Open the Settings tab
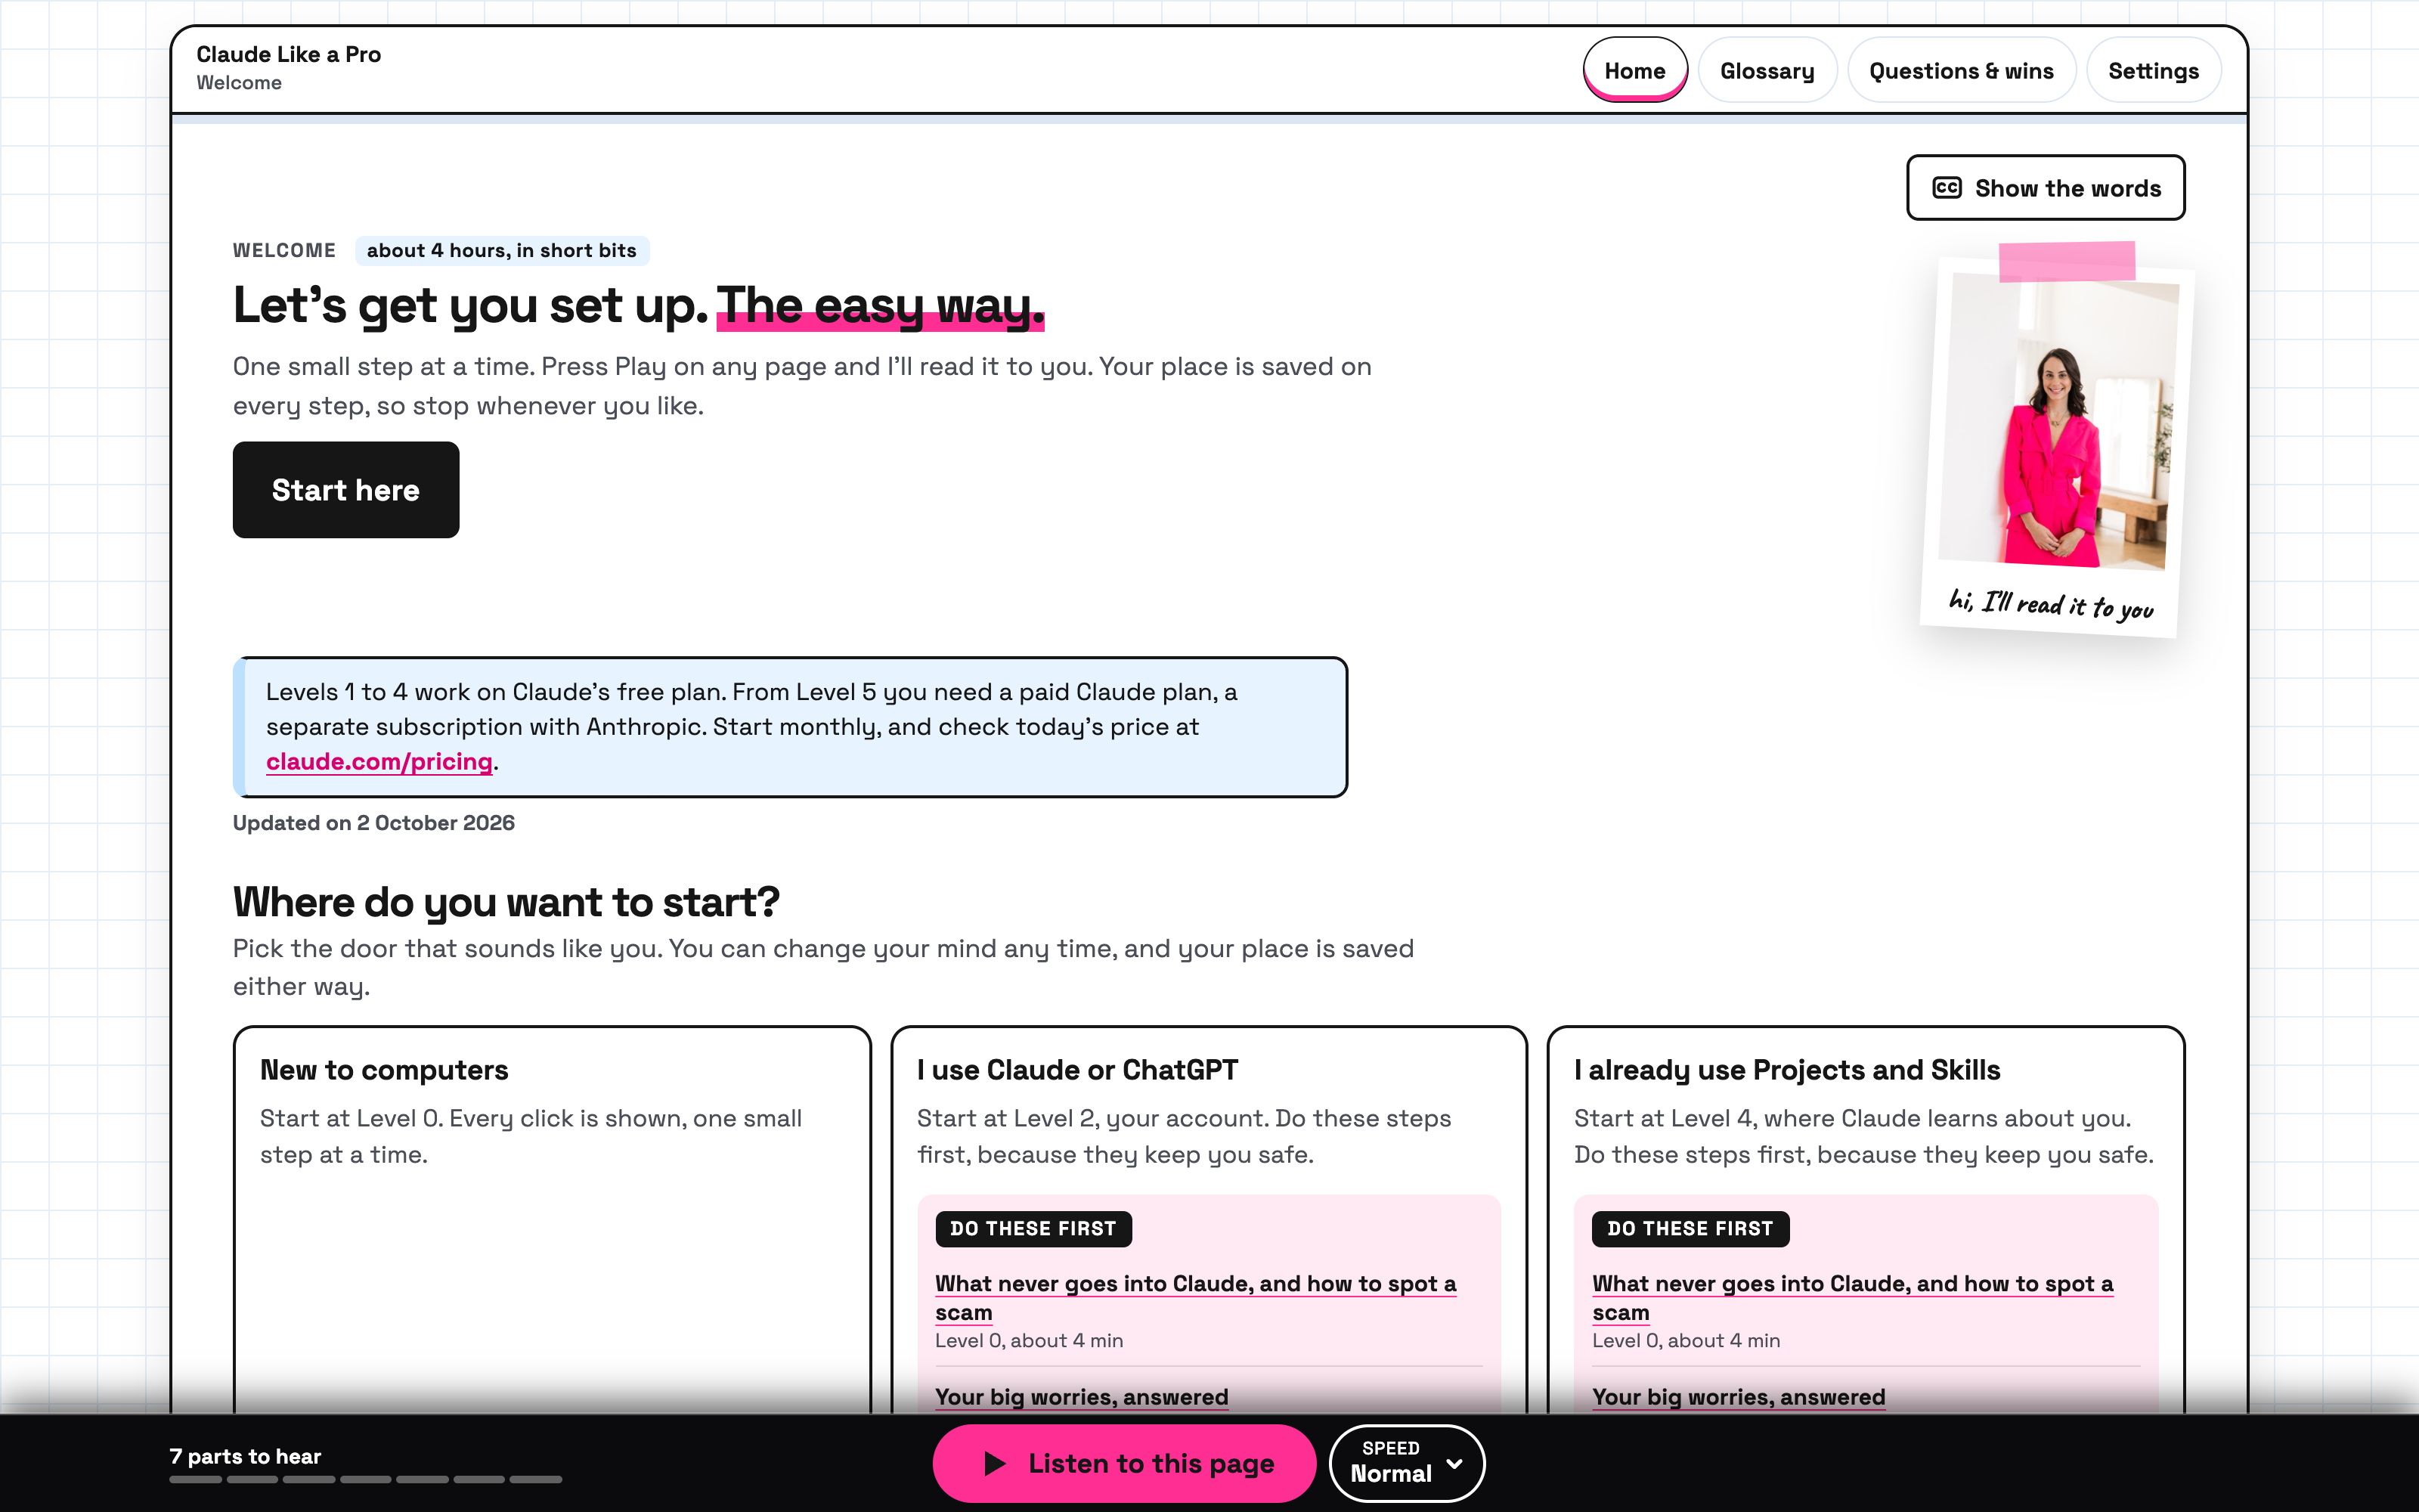Image resolution: width=2419 pixels, height=1512 pixels. tap(2153, 71)
